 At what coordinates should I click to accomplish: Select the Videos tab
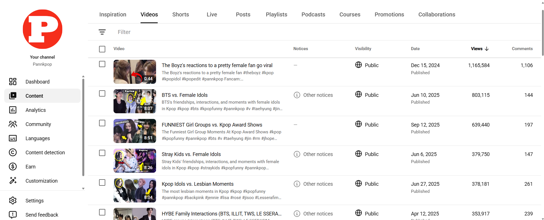click(x=149, y=14)
